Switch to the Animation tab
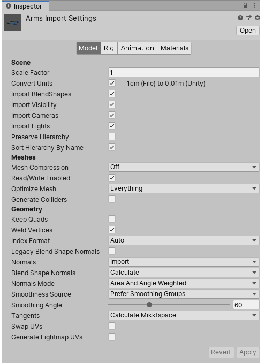Screen dimensions: 265x363 (137, 48)
